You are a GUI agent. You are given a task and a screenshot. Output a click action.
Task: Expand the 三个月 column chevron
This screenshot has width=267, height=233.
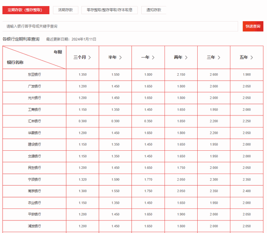(90, 57)
